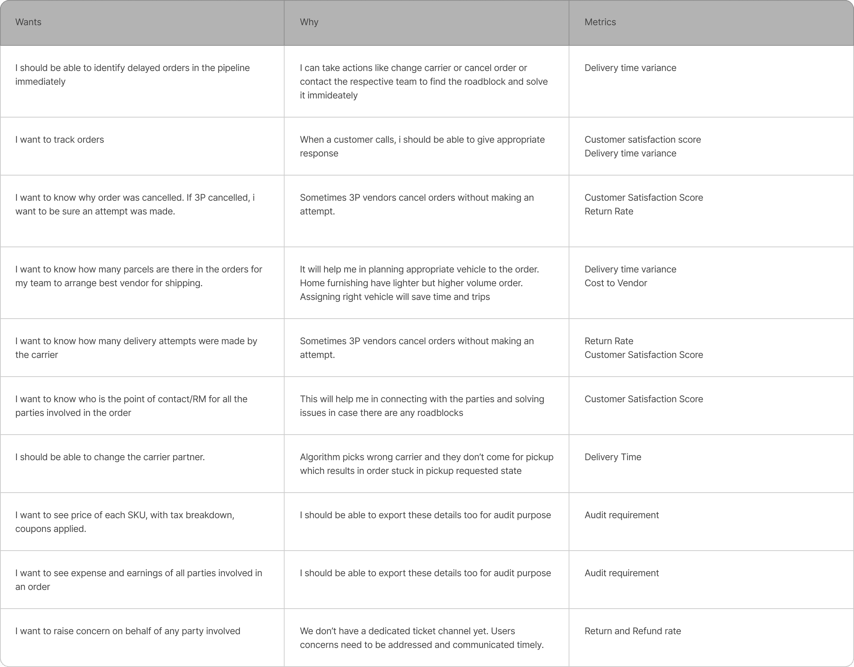
Task: Click the 'raise concern on behalf' cell
Action: [142, 637]
